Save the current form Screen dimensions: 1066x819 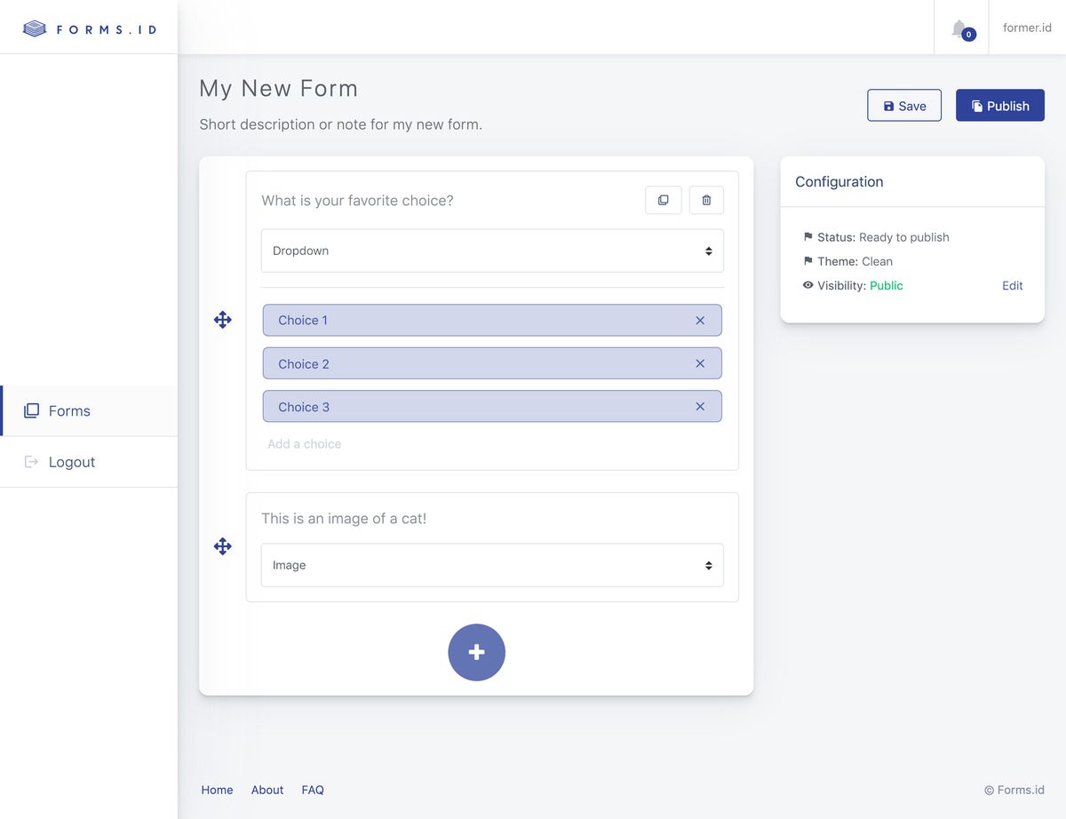click(x=903, y=105)
